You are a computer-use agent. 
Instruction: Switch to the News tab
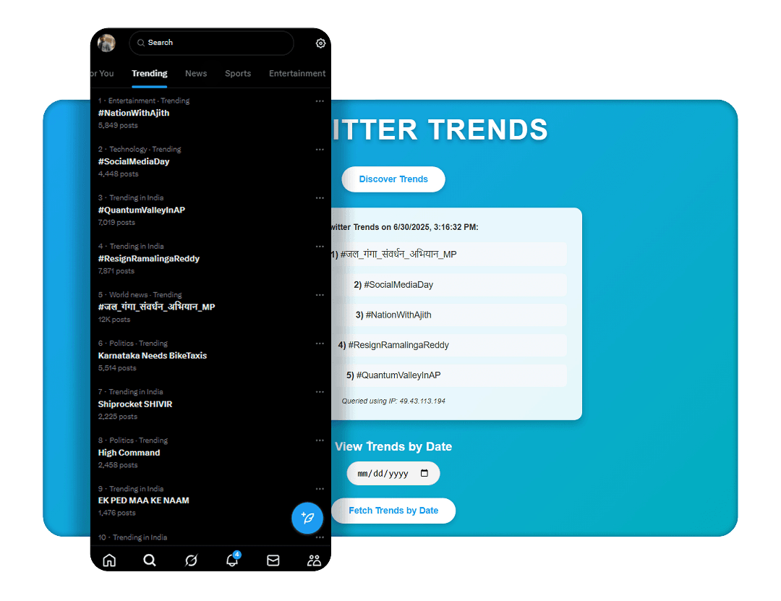tap(196, 73)
